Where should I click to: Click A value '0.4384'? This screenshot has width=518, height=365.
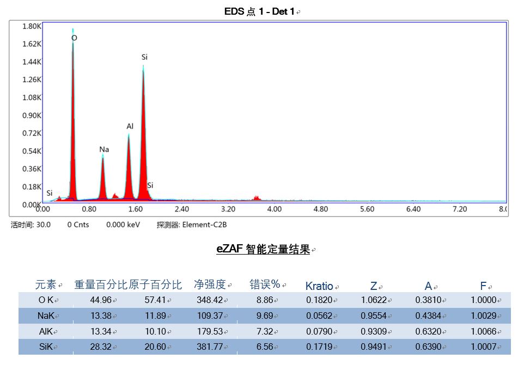428,316
